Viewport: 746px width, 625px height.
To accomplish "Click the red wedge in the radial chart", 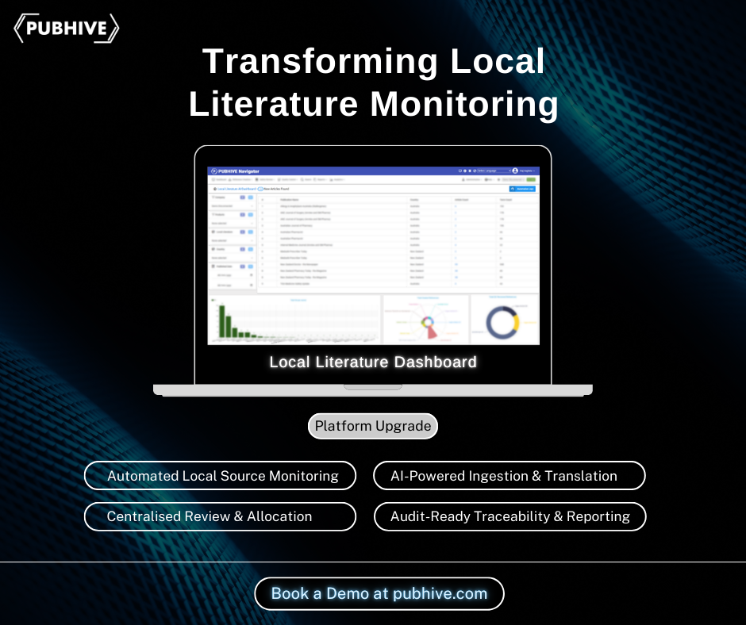I will 432,333.
